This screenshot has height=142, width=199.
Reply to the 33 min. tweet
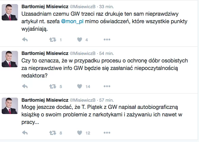click(25, 40)
